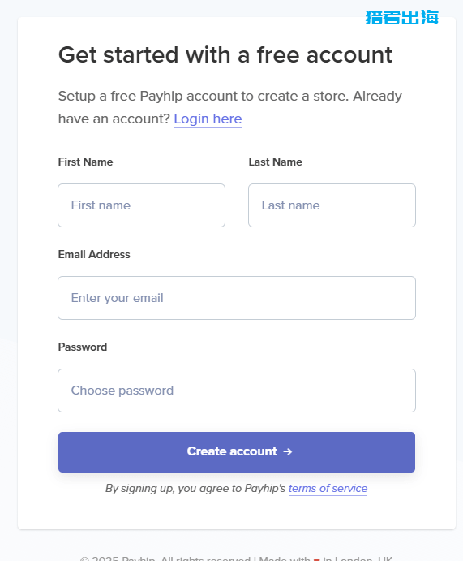Activate the Choose password field
The image size is (463, 561).
point(237,391)
